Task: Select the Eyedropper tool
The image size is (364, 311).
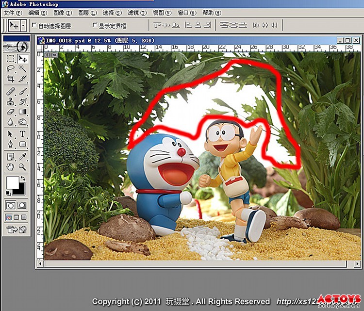Action: click(22, 157)
